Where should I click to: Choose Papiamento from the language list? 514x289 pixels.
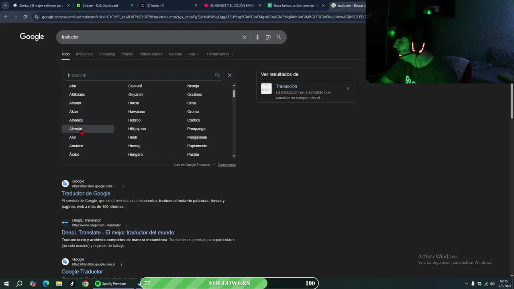click(197, 146)
